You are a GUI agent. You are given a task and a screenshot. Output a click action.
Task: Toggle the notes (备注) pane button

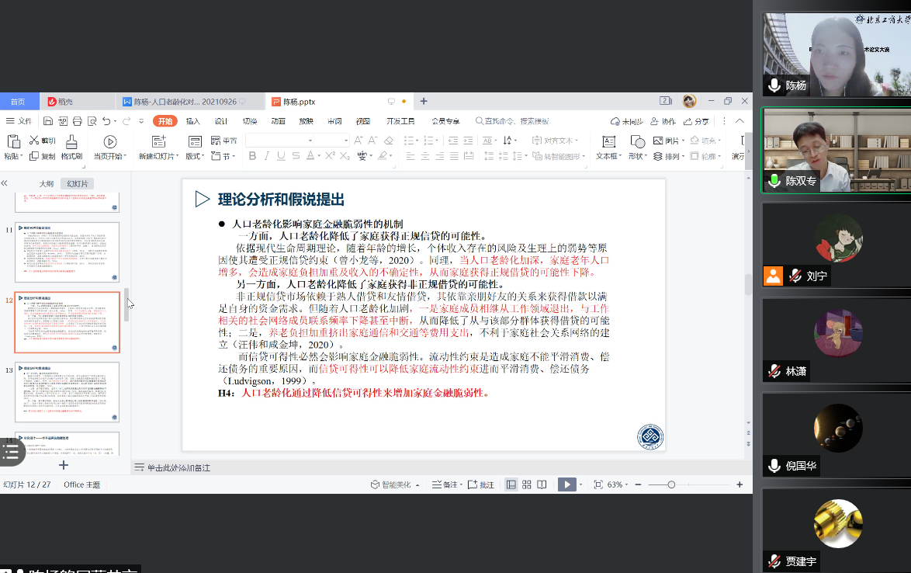(x=444, y=484)
